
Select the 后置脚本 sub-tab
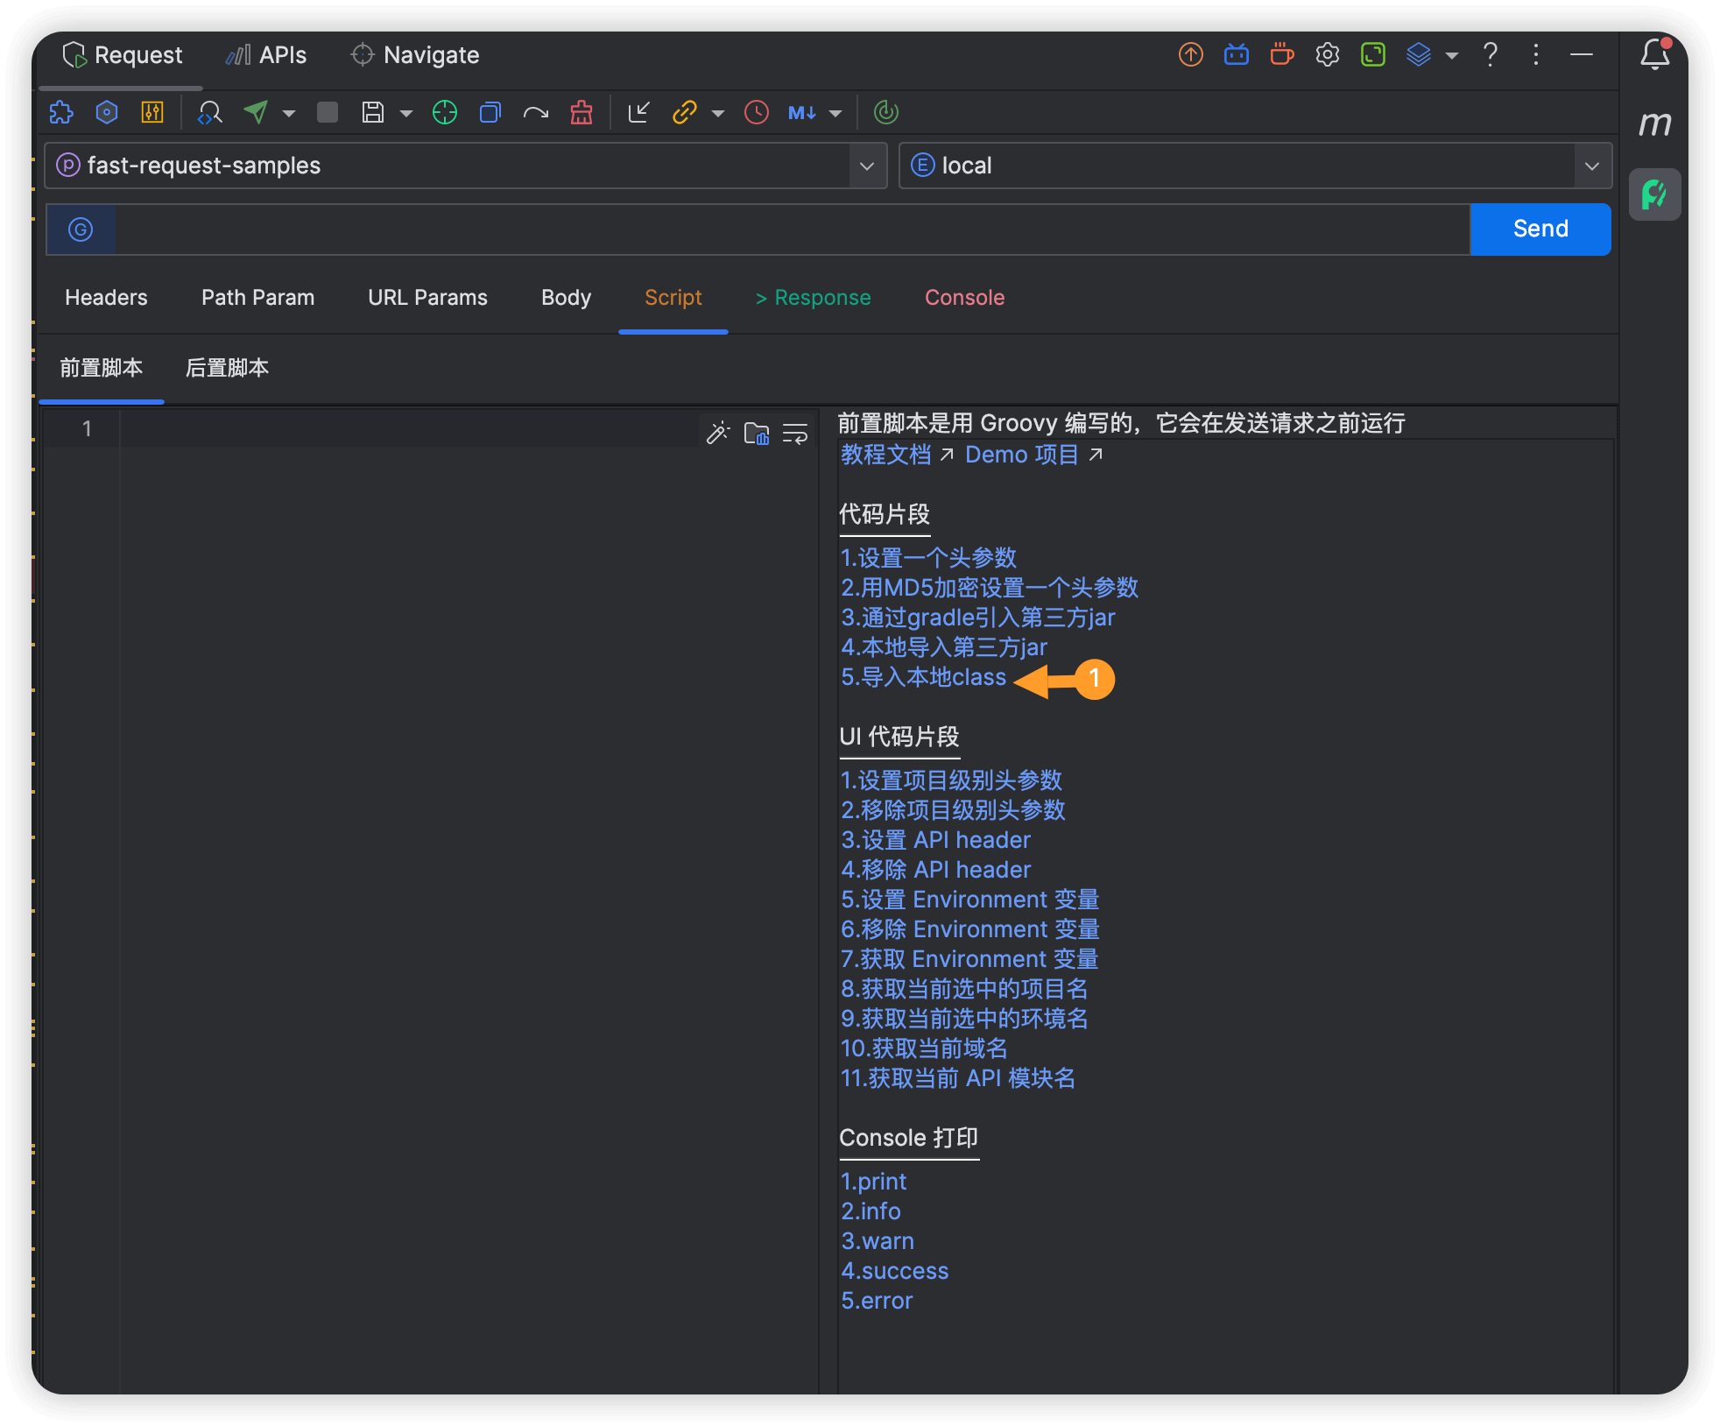[227, 368]
